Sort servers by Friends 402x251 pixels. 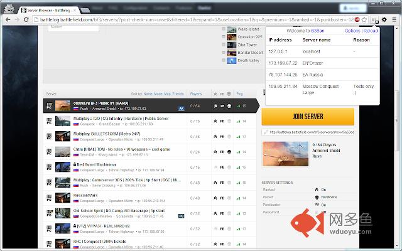click(x=178, y=94)
